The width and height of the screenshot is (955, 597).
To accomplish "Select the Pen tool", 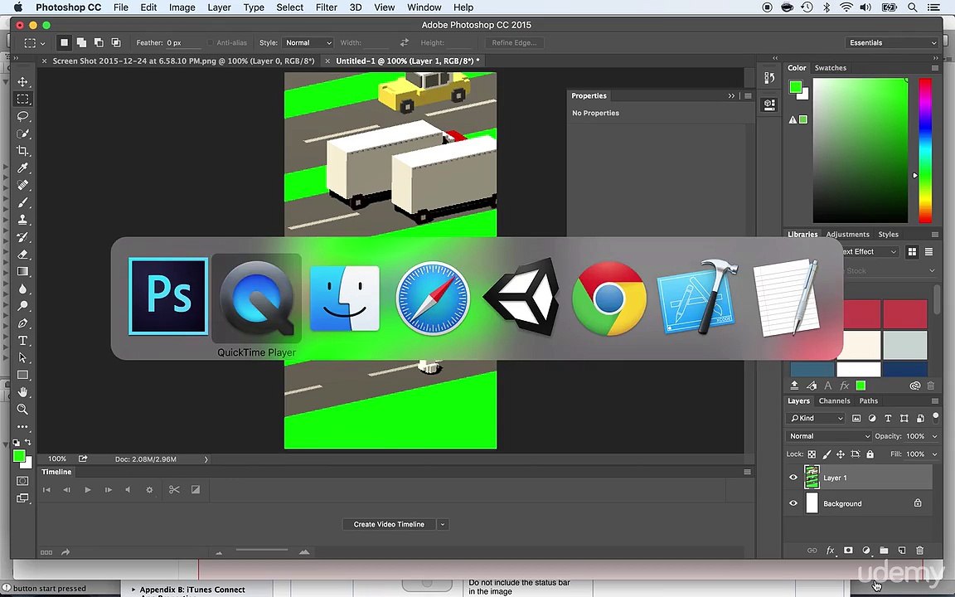I will pos(22,323).
